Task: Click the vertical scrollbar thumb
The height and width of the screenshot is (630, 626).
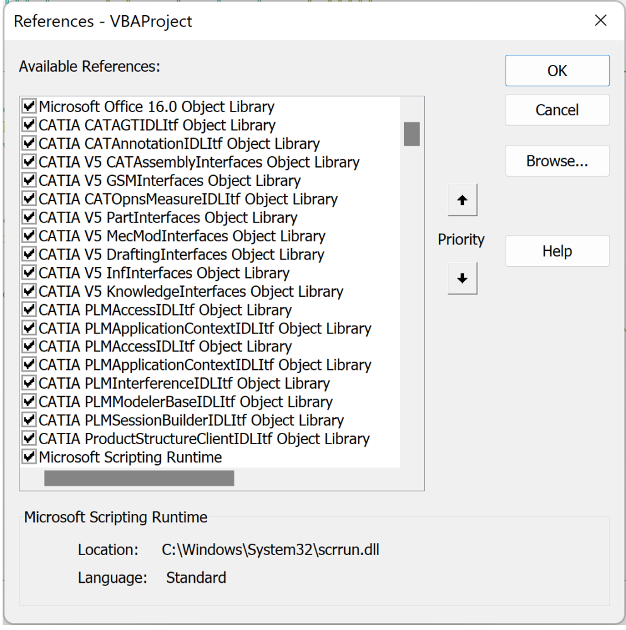Action: [411, 134]
